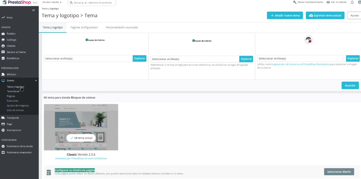Screen dimensions: 361x179
Task: Click Configurar tu diseño de página heading
Action: 75,170
